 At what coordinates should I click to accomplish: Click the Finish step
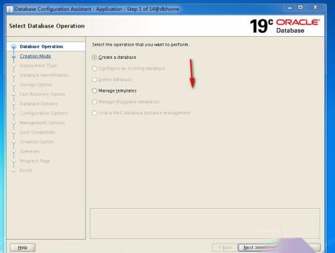tap(26, 171)
